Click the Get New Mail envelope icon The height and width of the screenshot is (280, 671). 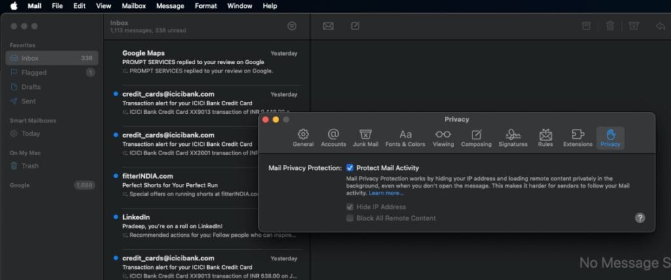(328, 26)
